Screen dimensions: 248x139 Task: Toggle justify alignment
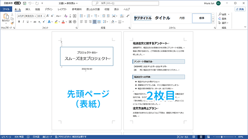coord(95,22)
